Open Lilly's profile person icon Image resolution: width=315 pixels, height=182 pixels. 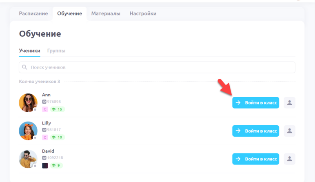click(x=289, y=131)
